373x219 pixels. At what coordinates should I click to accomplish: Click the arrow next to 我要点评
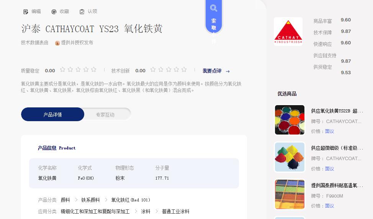[227, 71]
